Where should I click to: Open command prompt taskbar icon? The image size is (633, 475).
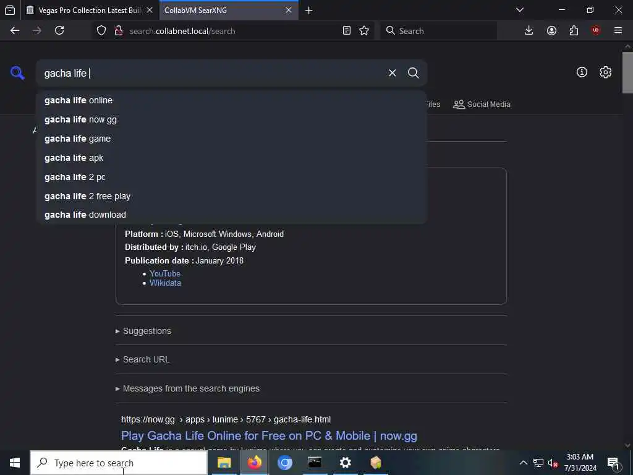tap(315, 463)
